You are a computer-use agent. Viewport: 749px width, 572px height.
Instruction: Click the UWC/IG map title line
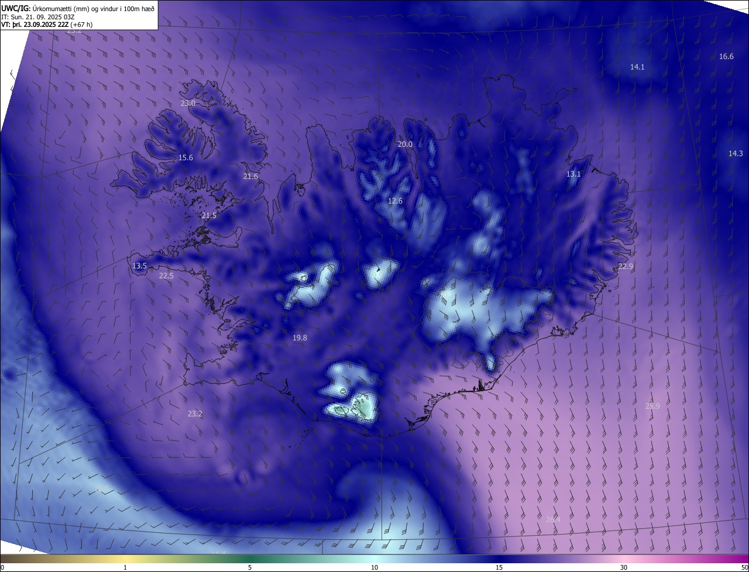pos(78,8)
